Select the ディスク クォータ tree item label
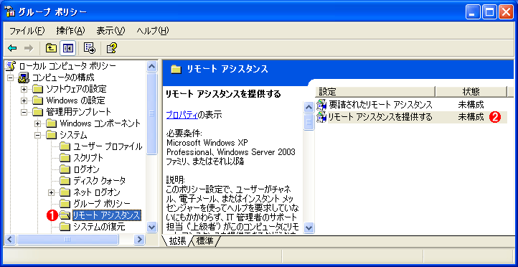This screenshot has height=267, width=518. pyautogui.click(x=100, y=181)
